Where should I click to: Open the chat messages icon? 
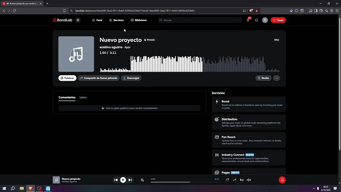coord(257,20)
